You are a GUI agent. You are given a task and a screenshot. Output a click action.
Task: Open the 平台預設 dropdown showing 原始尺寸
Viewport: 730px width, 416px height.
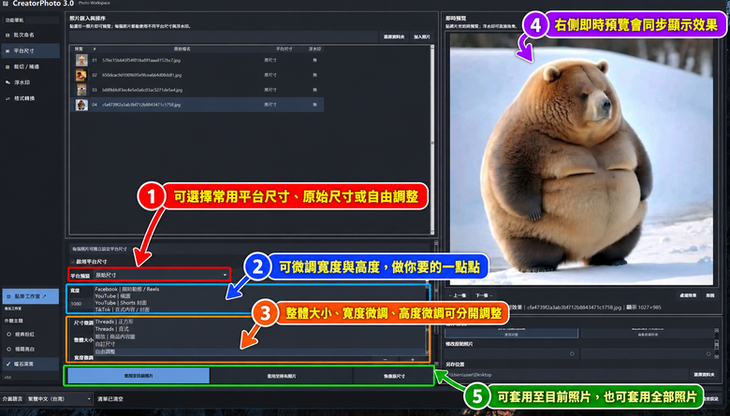(x=162, y=275)
